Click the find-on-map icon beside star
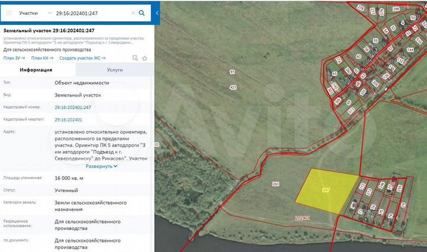 135,58
